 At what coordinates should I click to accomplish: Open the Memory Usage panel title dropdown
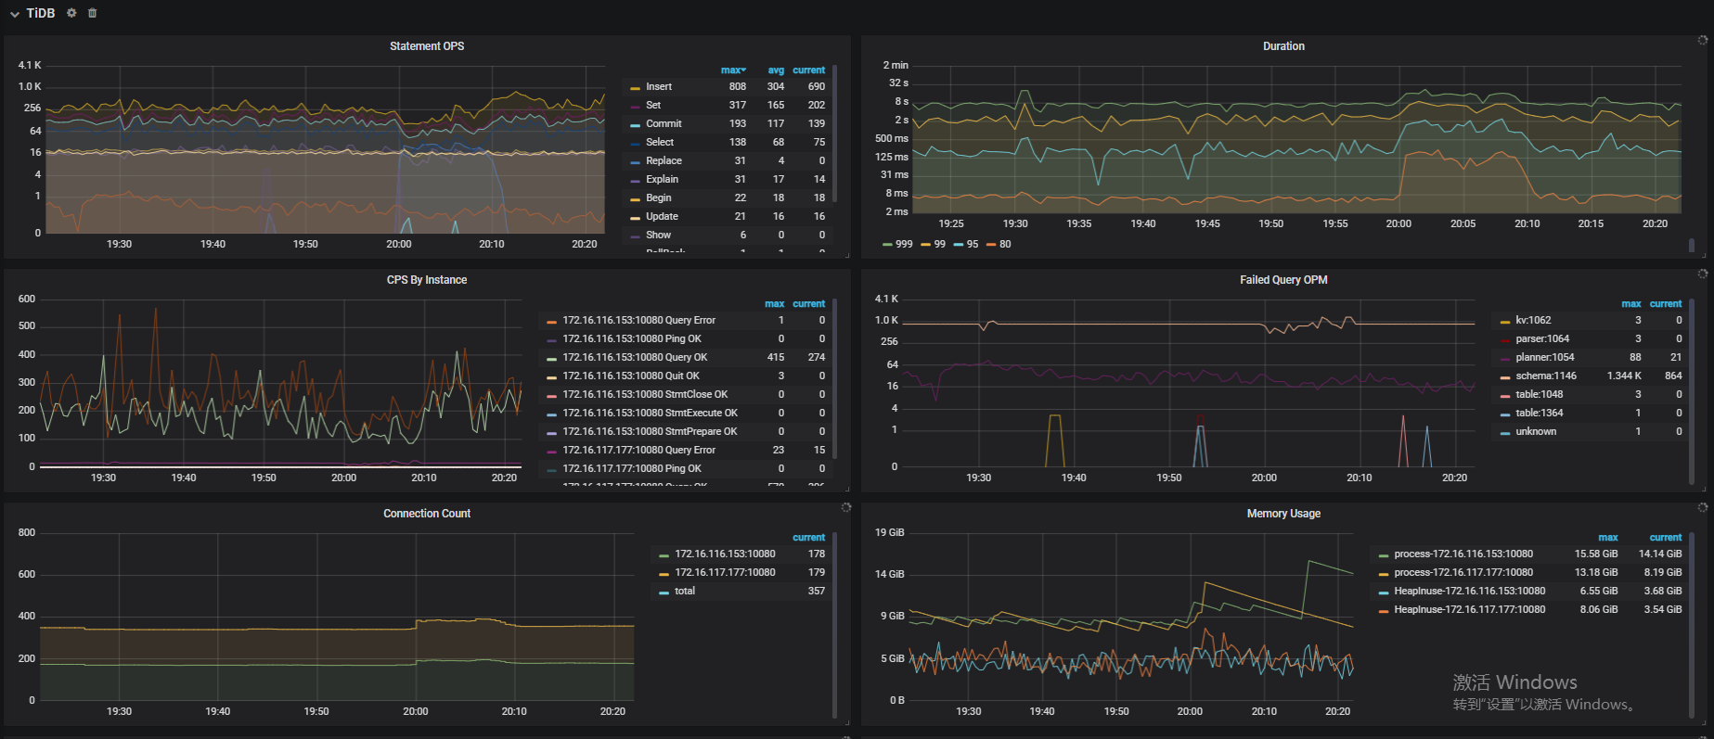coord(1282,514)
